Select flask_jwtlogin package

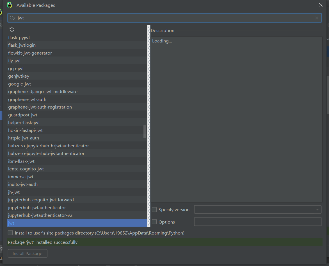[x=77, y=45]
